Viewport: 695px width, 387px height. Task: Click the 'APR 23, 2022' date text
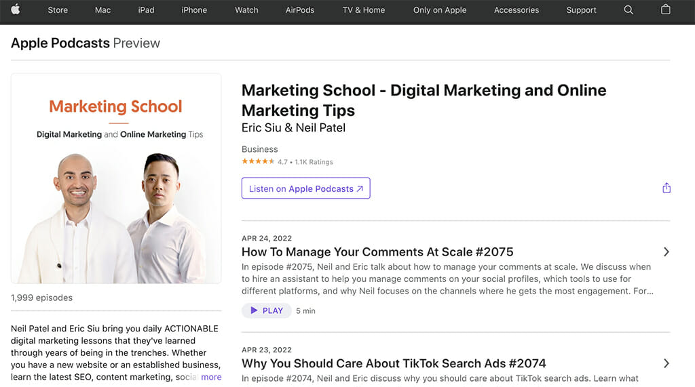click(x=267, y=350)
